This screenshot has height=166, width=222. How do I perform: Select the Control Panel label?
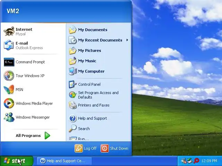[89, 84]
